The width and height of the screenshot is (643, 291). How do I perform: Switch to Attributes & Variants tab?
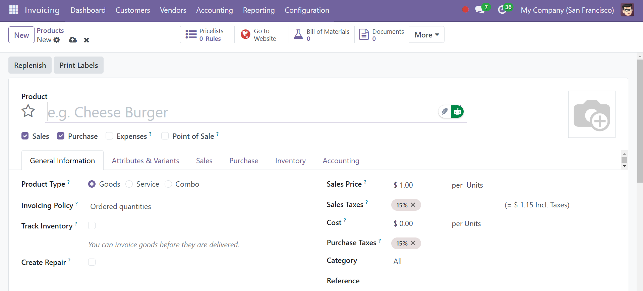coord(145,161)
